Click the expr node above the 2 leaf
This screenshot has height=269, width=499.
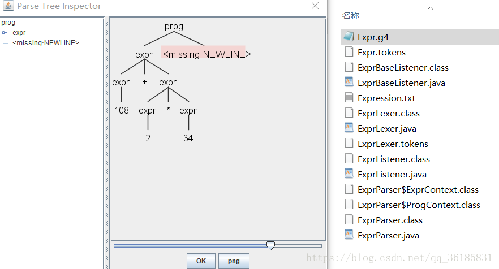[147, 110]
